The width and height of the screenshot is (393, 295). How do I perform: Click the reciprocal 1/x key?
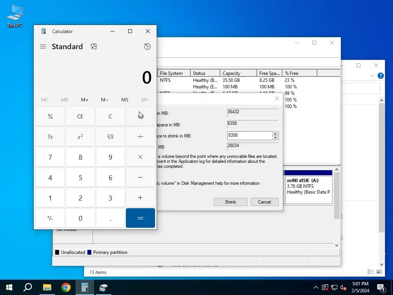point(50,136)
